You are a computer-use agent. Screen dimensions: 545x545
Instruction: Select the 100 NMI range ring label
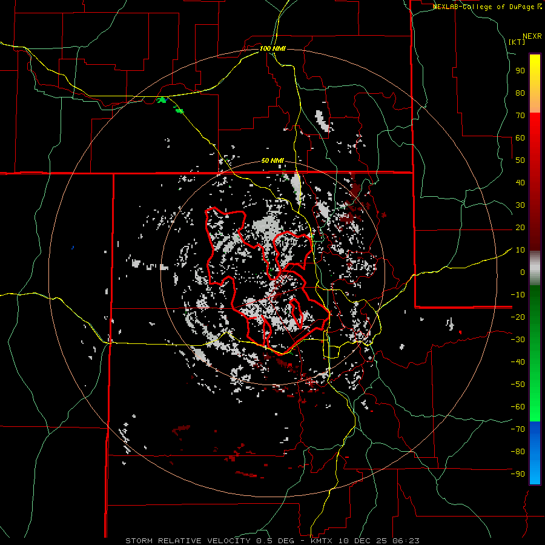[272, 48]
